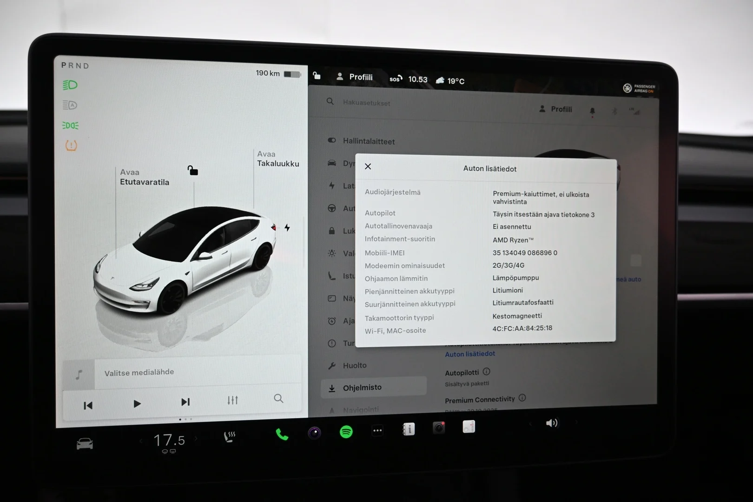Open the Auton lisätiedot link
Image resolution: width=753 pixels, height=502 pixels.
(x=470, y=354)
